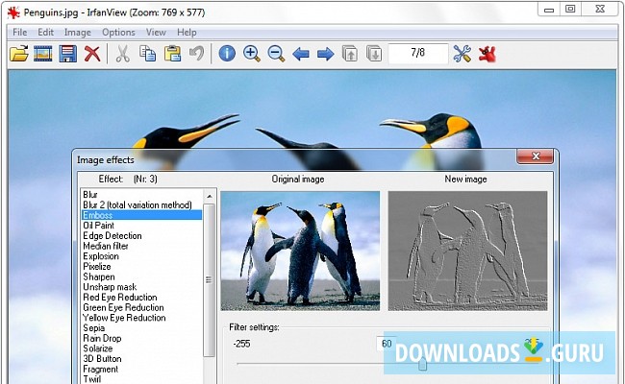Open the About IrfanView red cat icon
Screen dimensions: 625x384
[487, 54]
